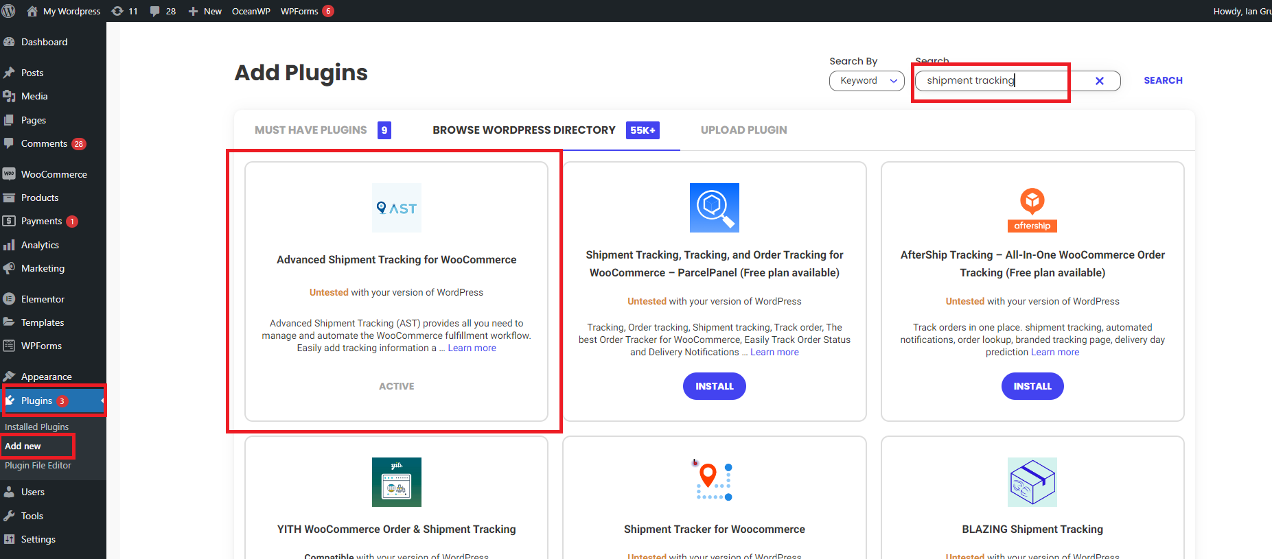Click the YITH plugin icon

click(396, 482)
